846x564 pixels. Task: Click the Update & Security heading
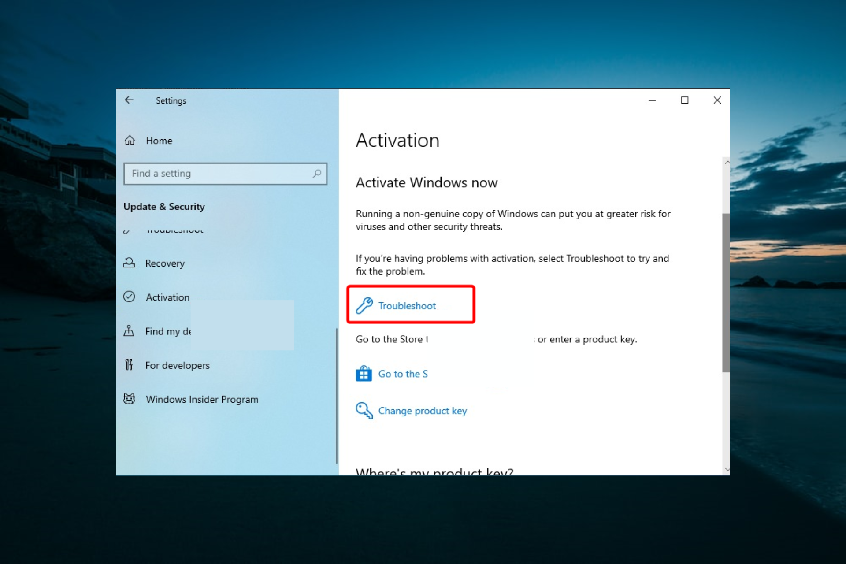164,207
